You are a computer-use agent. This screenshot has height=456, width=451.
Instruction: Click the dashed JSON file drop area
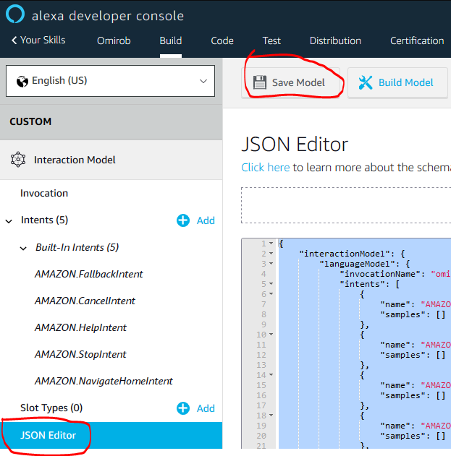(346, 205)
